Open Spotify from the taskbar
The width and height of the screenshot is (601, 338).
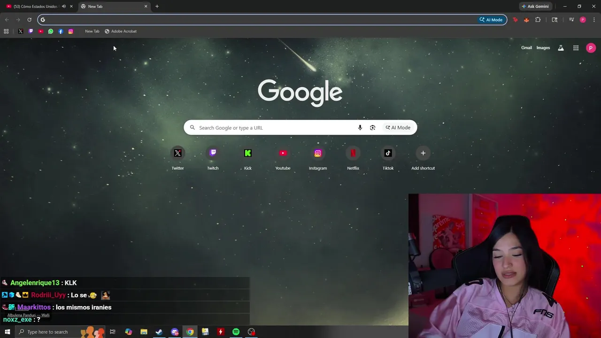click(236, 332)
